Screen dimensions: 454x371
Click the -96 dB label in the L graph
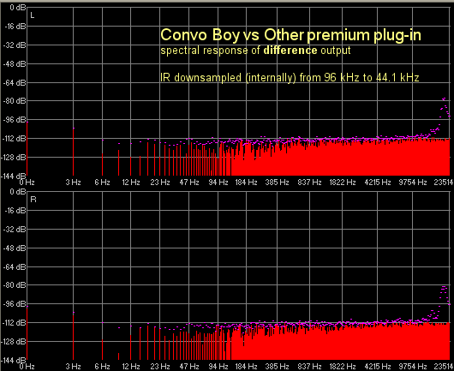[15, 120]
